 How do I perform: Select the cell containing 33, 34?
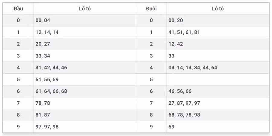[43, 56]
